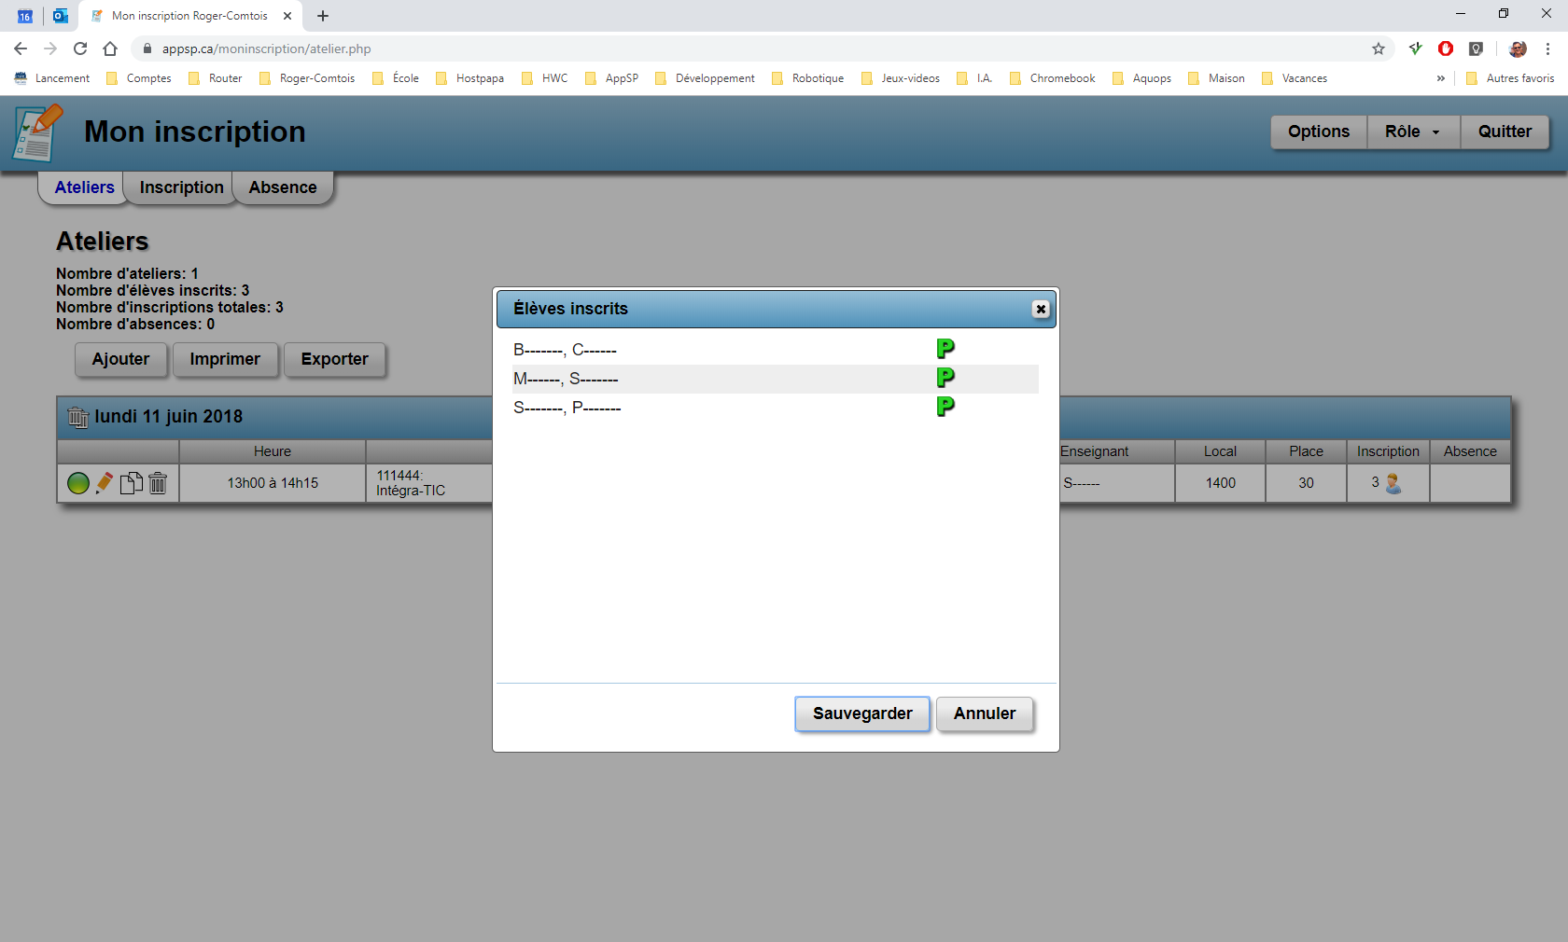
Task: Open Chrome's three-dot menu
Action: coord(1547,48)
